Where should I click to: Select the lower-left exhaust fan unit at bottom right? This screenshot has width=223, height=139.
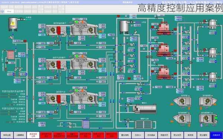click(x=182, y=118)
